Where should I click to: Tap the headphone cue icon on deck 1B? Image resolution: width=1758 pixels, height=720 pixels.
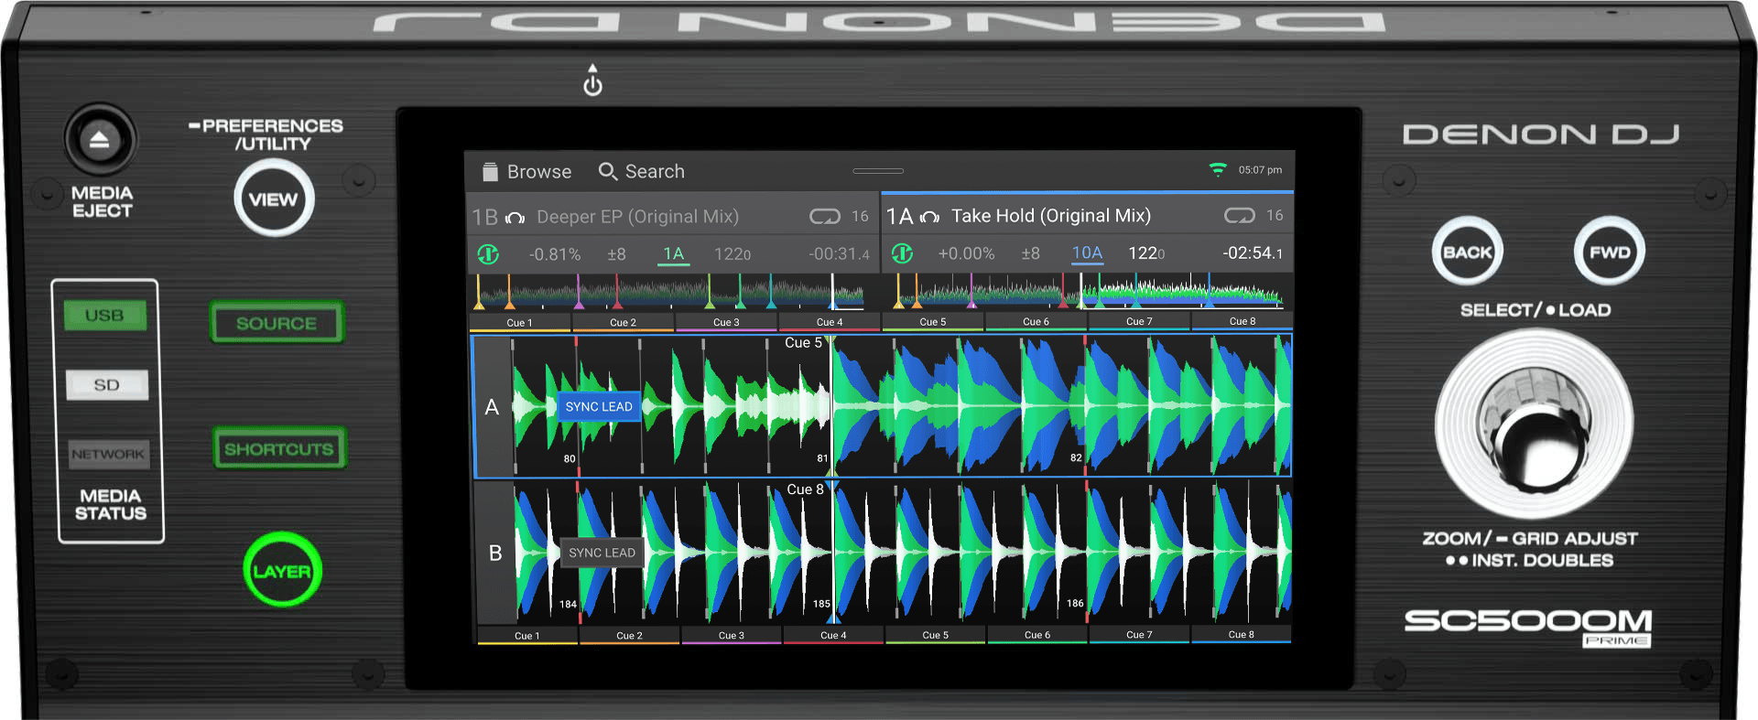pyautogui.click(x=515, y=218)
